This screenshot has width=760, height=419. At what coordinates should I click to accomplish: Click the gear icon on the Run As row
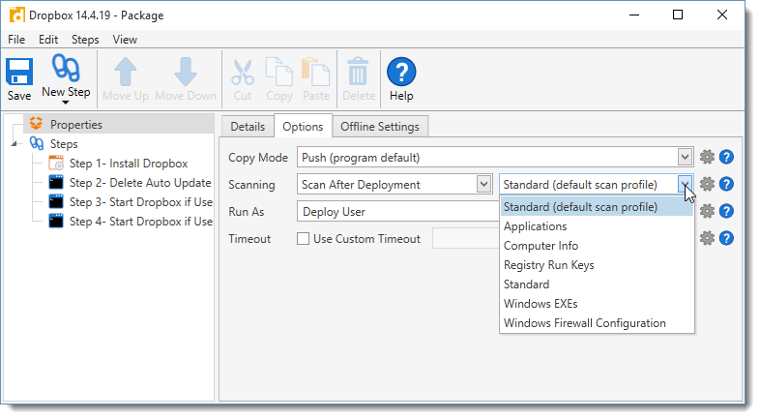tap(707, 211)
